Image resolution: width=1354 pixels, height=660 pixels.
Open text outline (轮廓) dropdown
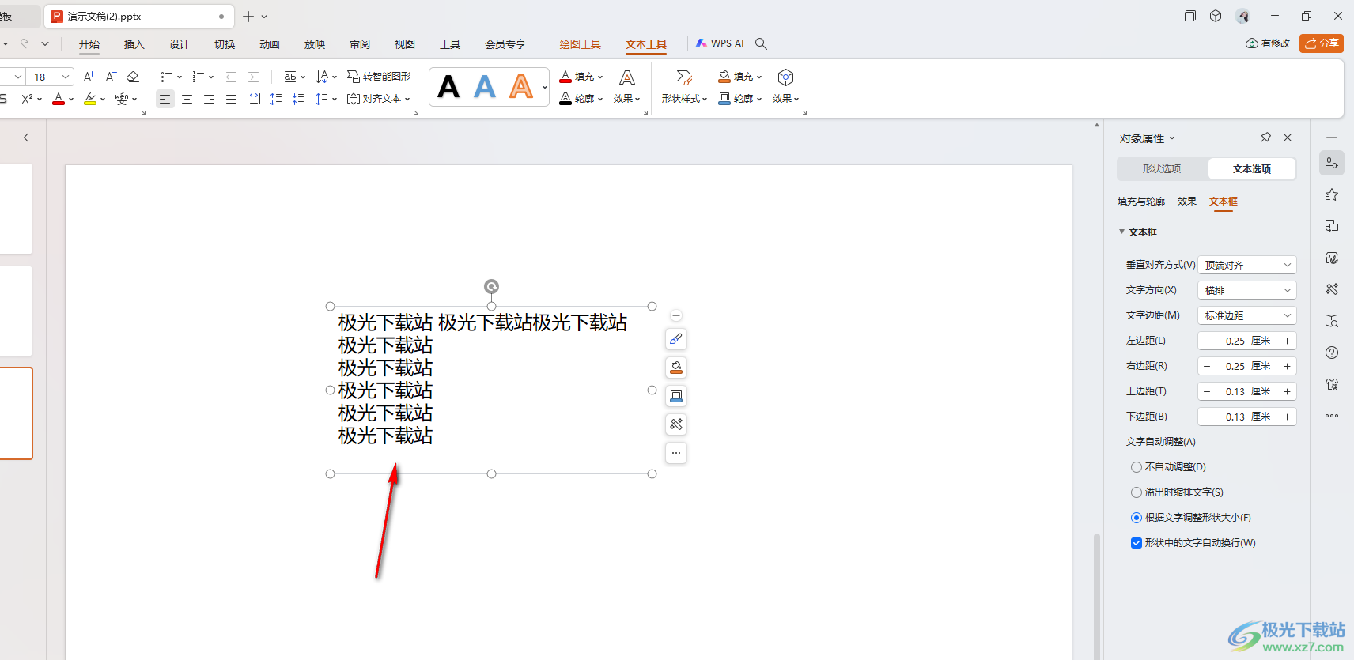point(581,99)
